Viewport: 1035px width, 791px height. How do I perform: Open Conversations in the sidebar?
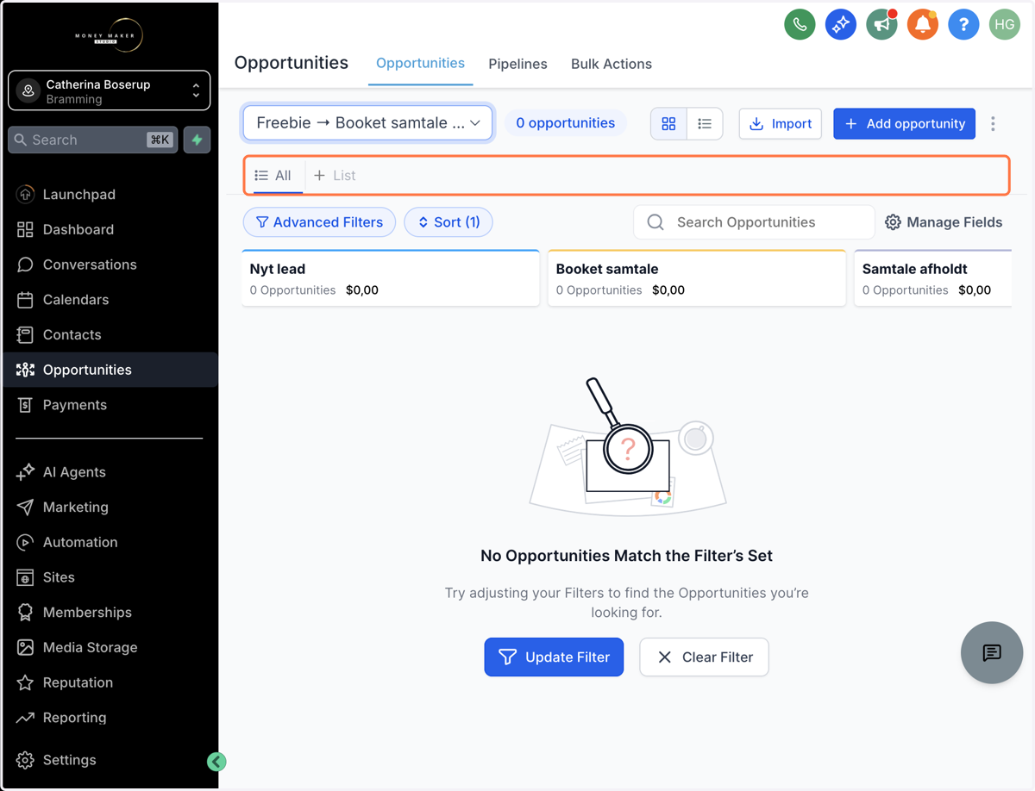[109, 265]
